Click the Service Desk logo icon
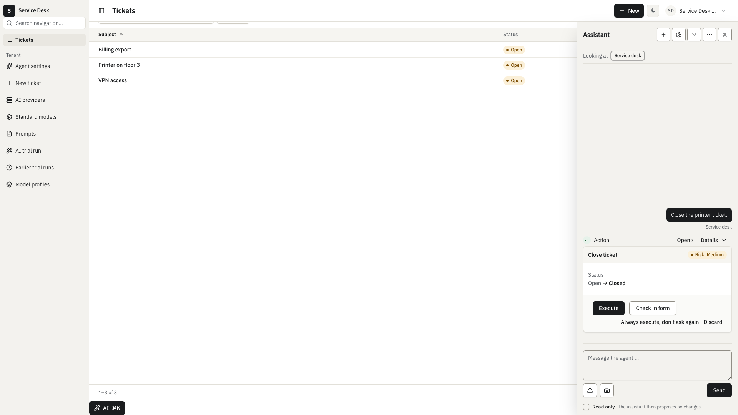The image size is (738, 415). pos(9,11)
